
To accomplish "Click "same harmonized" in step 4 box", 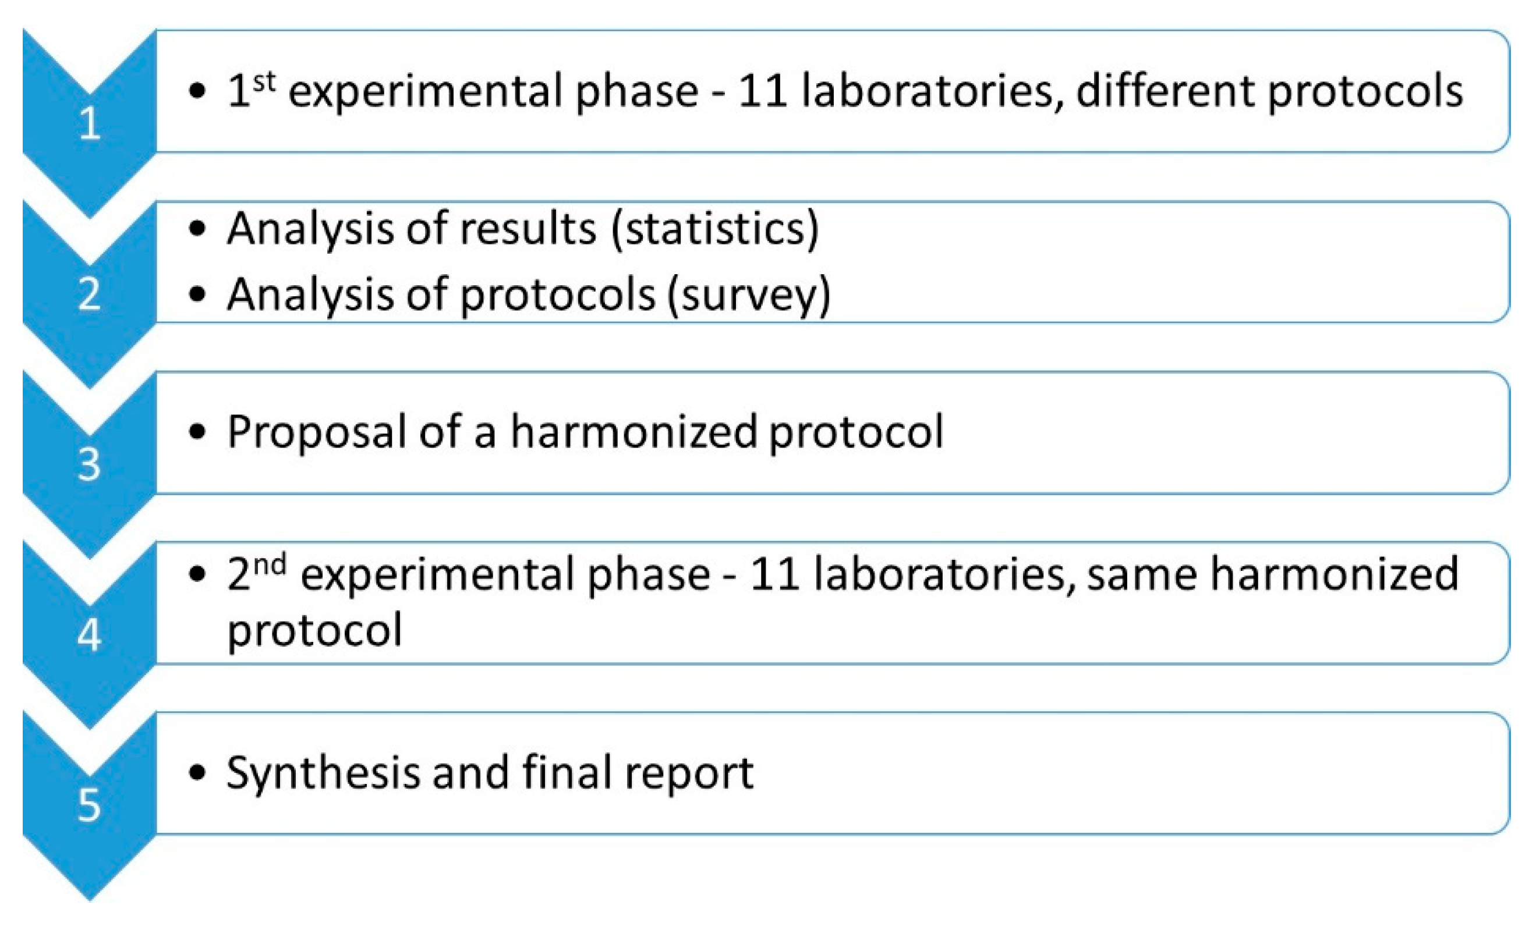I will [x=1272, y=574].
